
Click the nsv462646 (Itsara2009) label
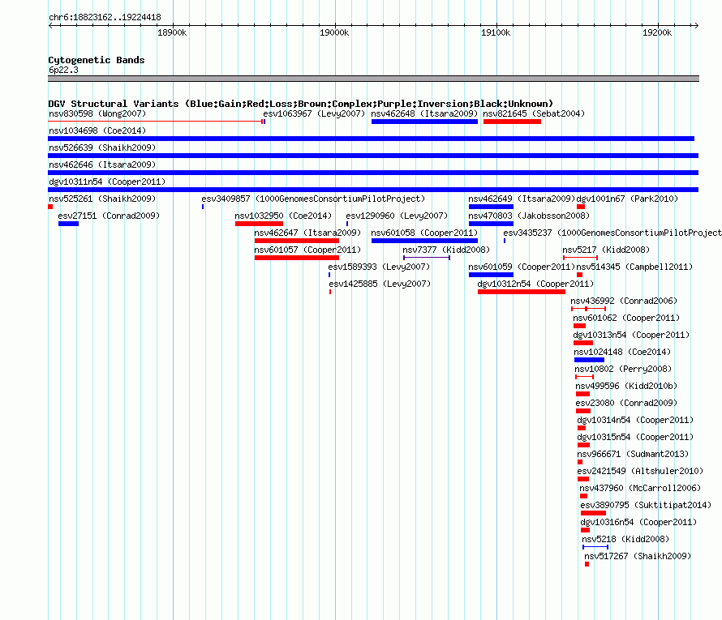[x=102, y=165]
